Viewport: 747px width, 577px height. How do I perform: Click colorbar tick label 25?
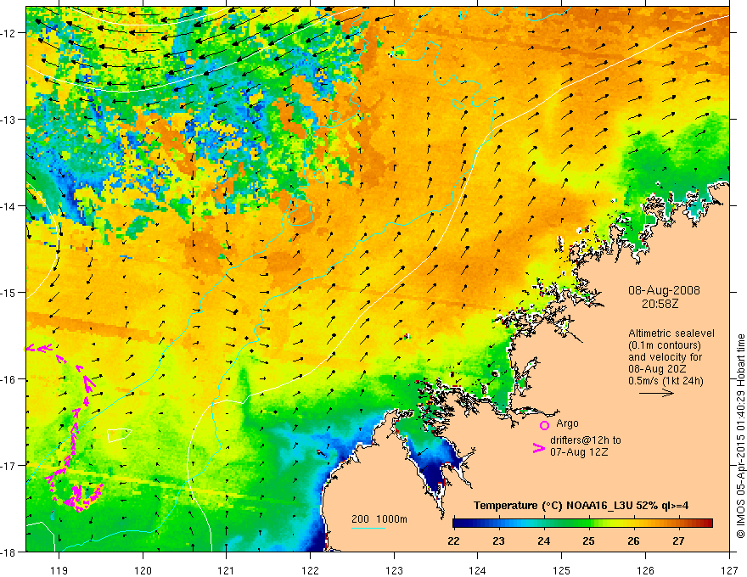pos(588,541)
